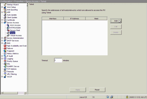Click the privilege level 15 in status bar
Screen dimensions: 147x99
[x=93, y=97]
